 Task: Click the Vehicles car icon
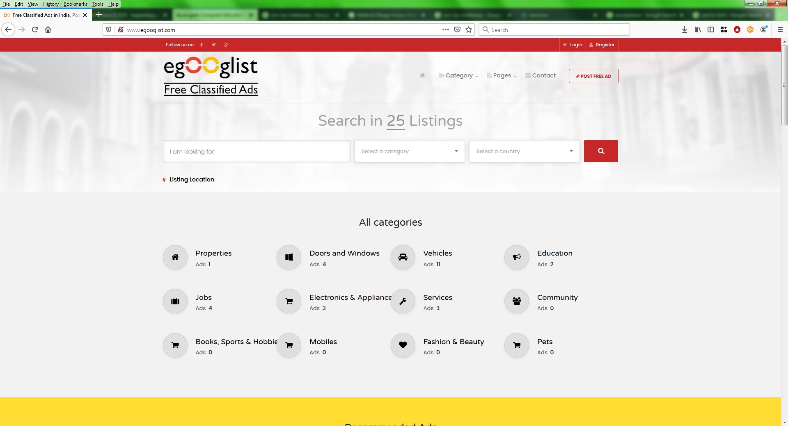[403, 257]
